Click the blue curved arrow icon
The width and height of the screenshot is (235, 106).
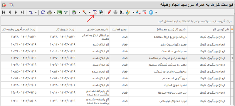[x=31, y=12]
